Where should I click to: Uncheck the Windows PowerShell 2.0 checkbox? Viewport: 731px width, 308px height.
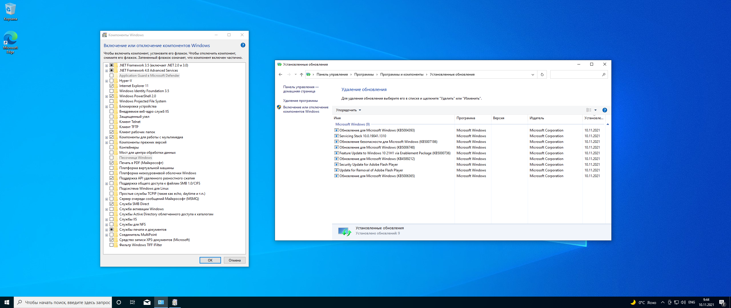coord(112,96)
